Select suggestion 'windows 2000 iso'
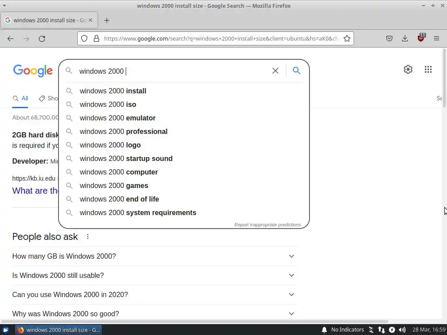This screenshot has width=447, height=335. click(184, 105)
